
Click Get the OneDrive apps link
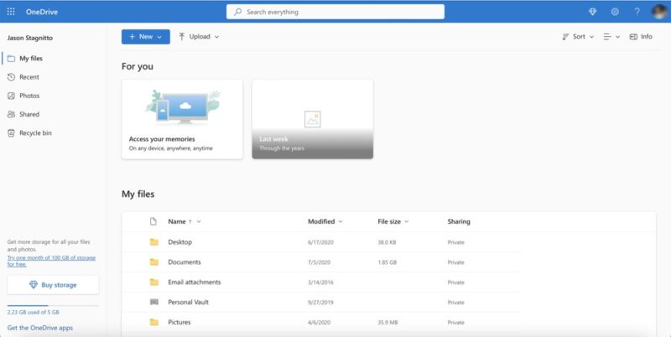(x=39, y=328)
